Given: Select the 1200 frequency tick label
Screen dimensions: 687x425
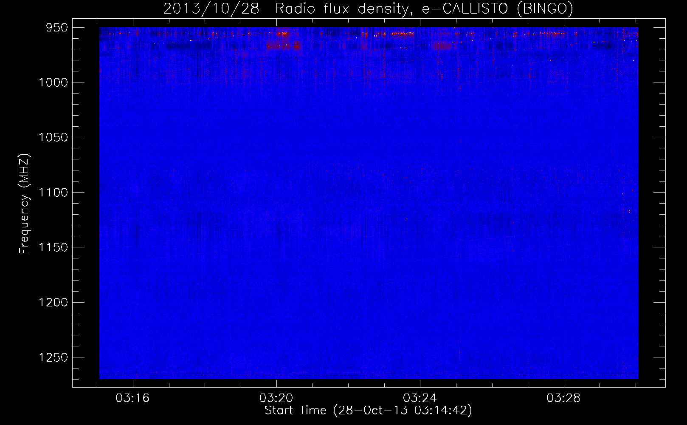Looking at the screenshot, I should (x=53, y=302).
